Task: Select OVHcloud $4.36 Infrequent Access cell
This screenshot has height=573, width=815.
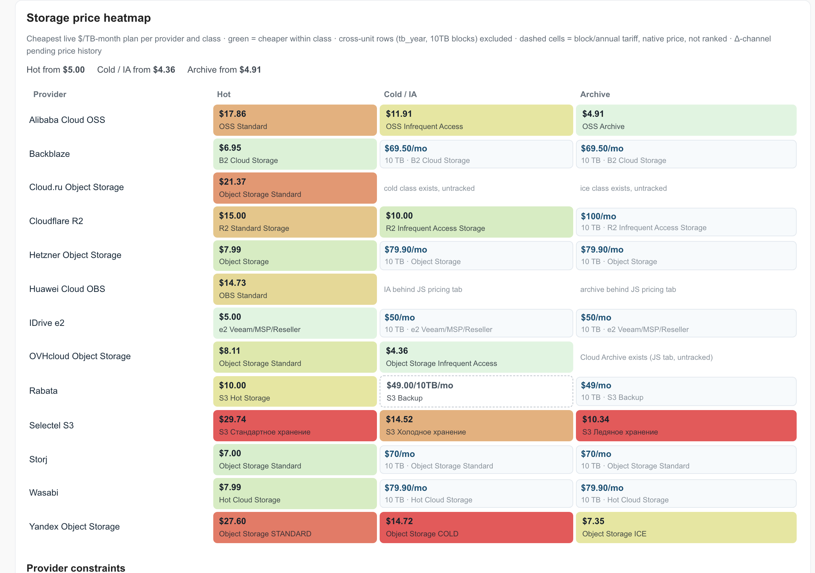Action: point(476,357)
